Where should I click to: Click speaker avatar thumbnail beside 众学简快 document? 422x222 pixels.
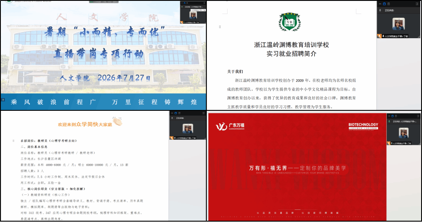188,128
